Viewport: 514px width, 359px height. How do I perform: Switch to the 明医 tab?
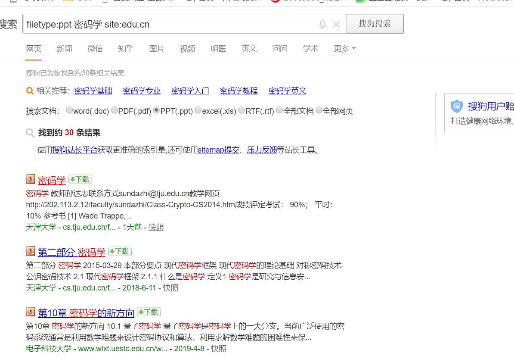pyautogui.click(x=218, y=49)
